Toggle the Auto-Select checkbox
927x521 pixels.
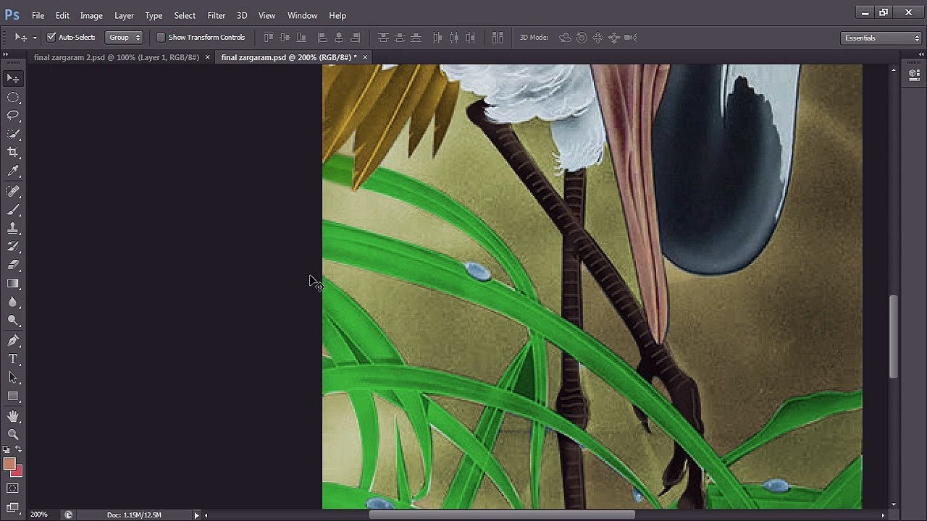(51, 37)
